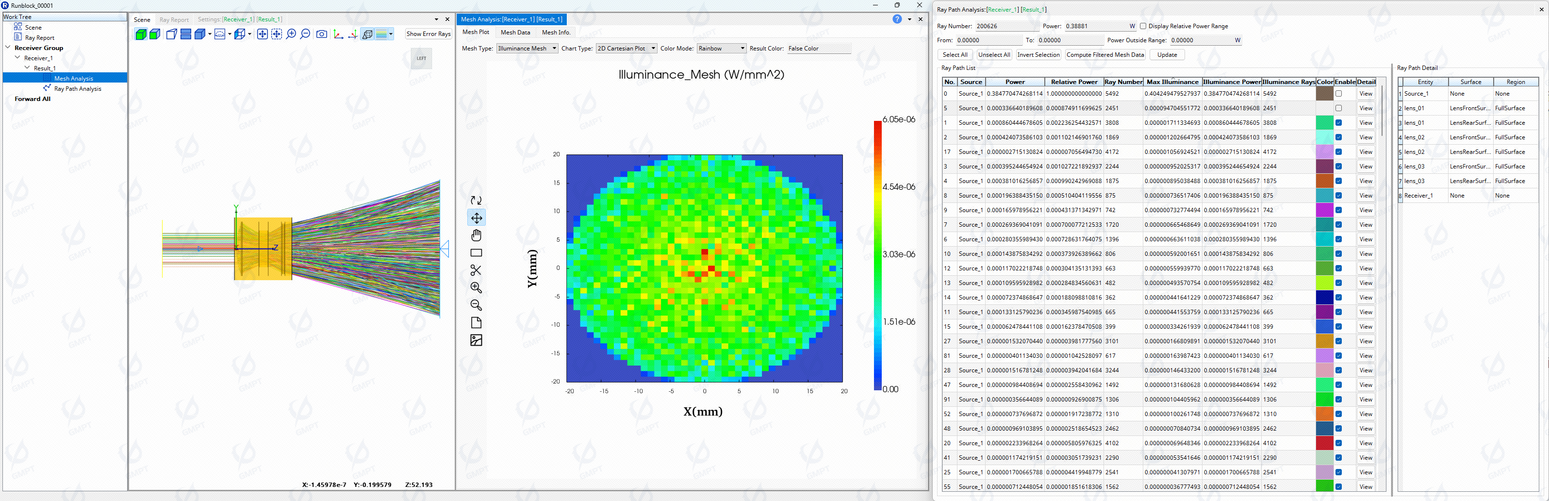This screenshot has height=501, width=1549.
Task: Disable ray path No. 3 checkbox
Action: (1338, 167)
